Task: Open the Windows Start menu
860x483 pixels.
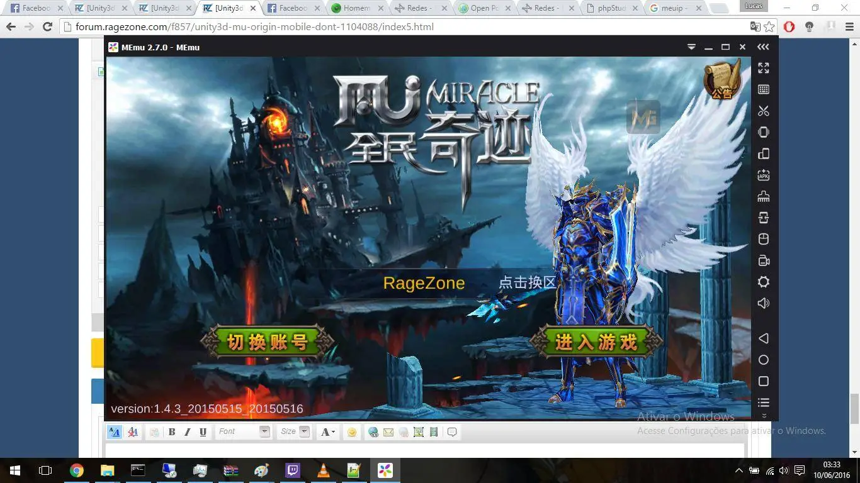Action: click(14, 470)
